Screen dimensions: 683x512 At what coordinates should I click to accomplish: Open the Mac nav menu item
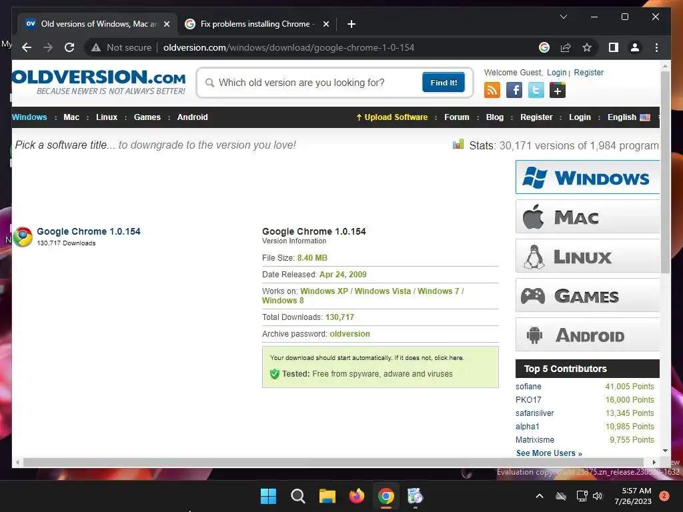71,117
